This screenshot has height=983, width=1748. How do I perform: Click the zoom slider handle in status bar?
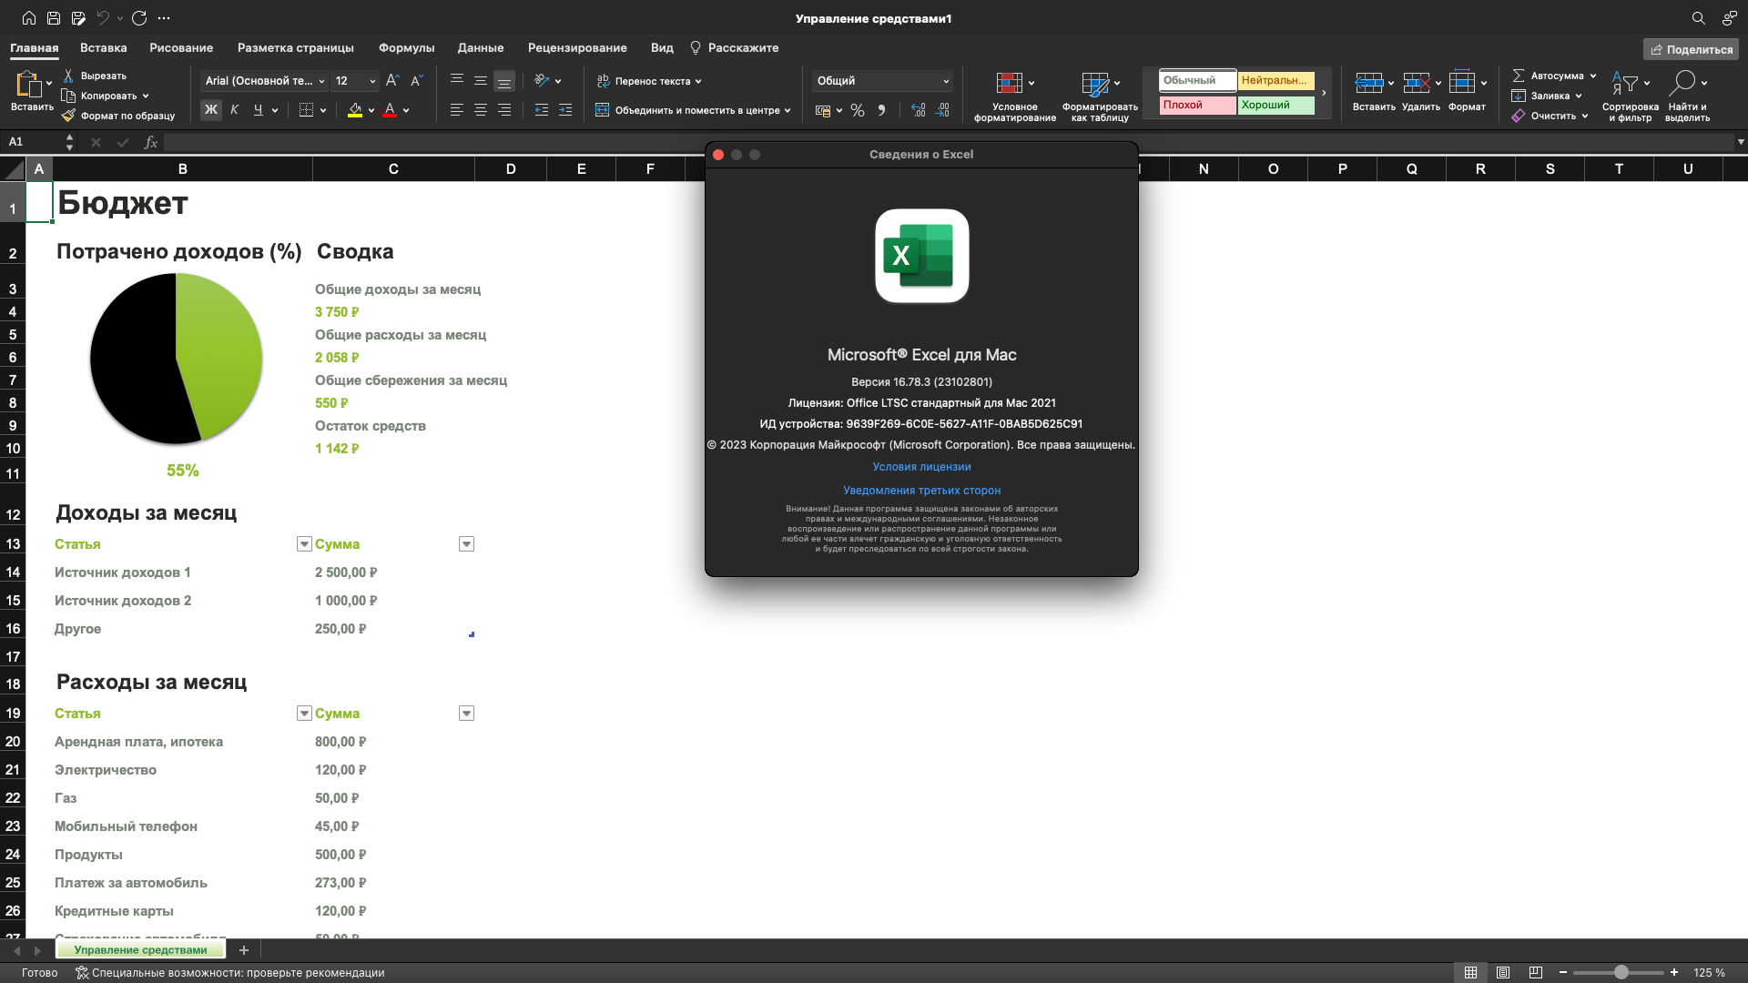1621,973
